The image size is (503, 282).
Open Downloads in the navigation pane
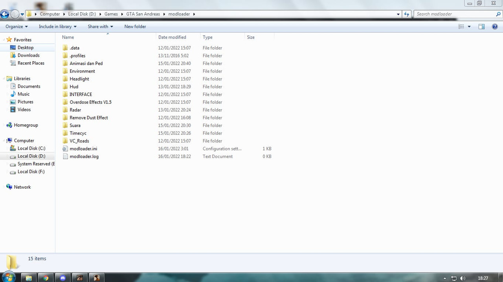pyautogui.click(x=28, y=55)
